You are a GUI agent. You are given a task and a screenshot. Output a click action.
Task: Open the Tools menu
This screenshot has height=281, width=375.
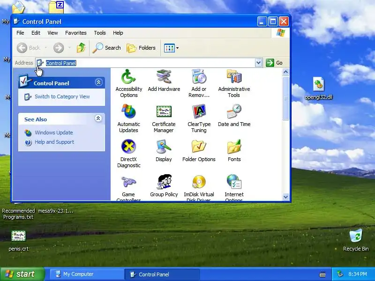[100, 33]
